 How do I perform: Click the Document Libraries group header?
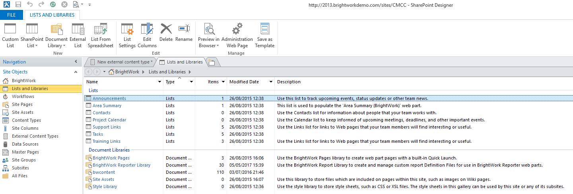click(109, 150)
